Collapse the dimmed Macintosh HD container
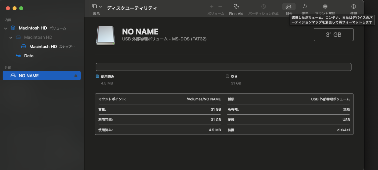378x170 pixels. click(x=11, y=37)
